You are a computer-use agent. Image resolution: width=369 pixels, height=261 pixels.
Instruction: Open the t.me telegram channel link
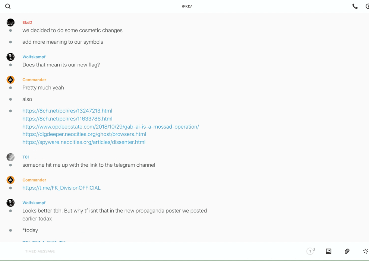pyautogui.click(x=61, y=188)
